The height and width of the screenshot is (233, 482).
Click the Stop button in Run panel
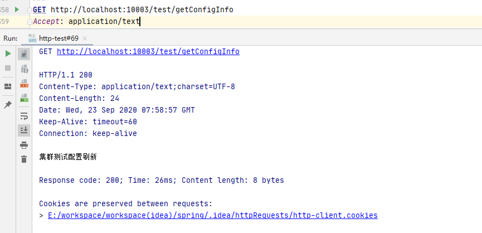8,68
